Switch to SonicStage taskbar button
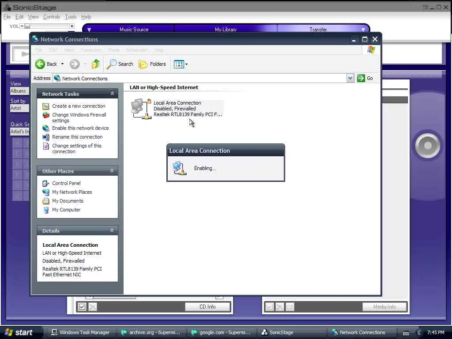 [291, 332]
